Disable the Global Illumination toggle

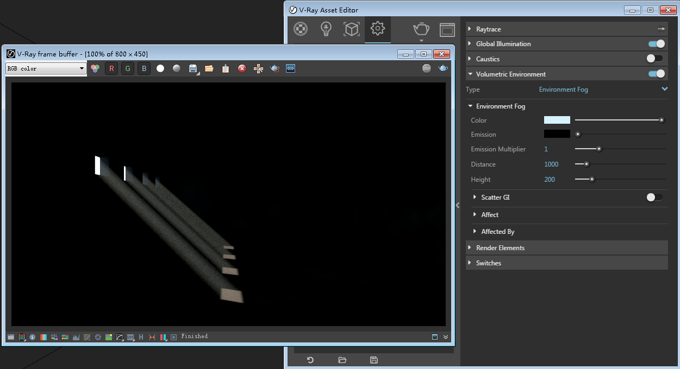tap(656, 44)
